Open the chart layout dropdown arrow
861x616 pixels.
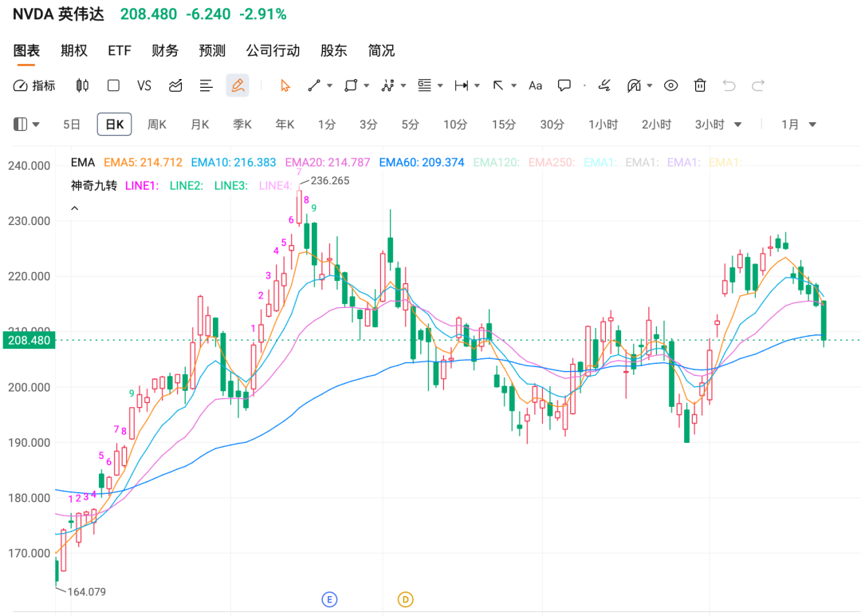[x=36, y=124]
